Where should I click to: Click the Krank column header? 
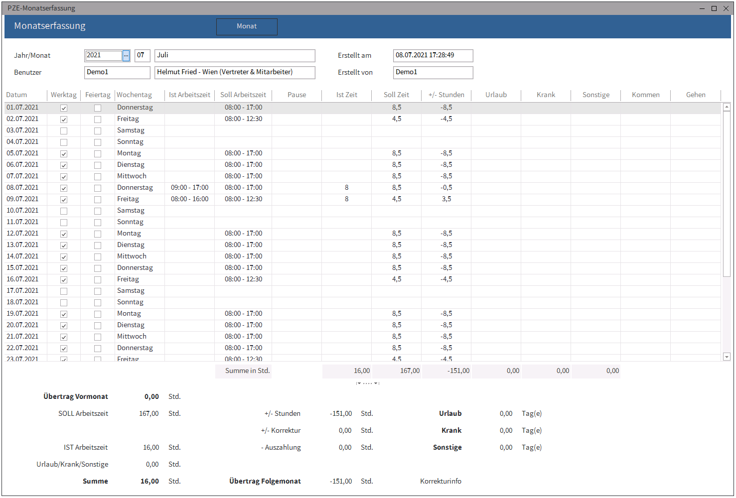coord(546,95)
